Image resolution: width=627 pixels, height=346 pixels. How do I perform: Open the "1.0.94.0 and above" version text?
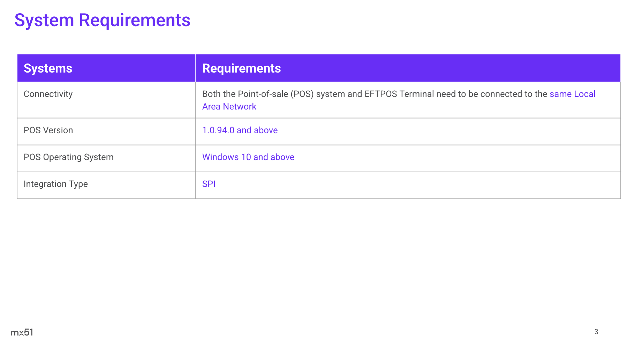(x=240, y=130)
